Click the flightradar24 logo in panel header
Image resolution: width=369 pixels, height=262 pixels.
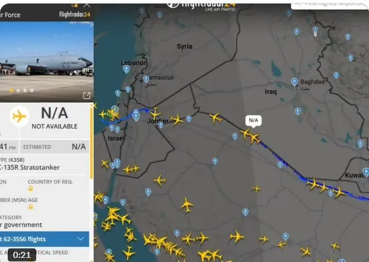tap(75, 15)
